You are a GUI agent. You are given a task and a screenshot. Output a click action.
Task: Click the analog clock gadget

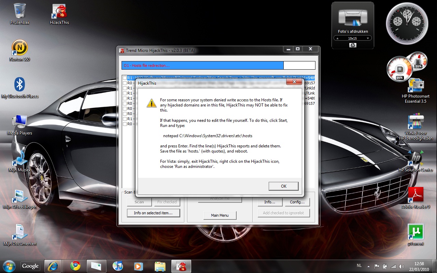point(407,24)
